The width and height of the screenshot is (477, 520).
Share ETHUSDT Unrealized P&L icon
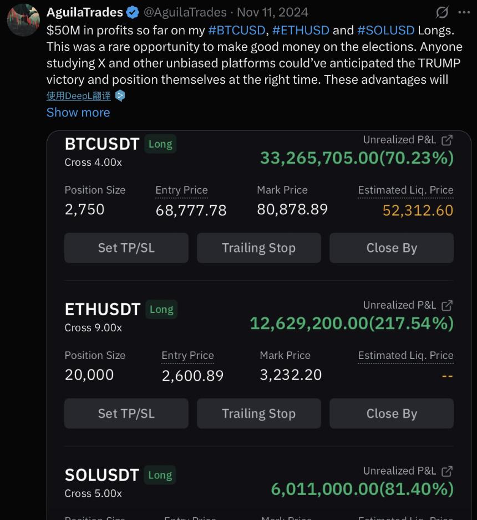coord(447,305)
